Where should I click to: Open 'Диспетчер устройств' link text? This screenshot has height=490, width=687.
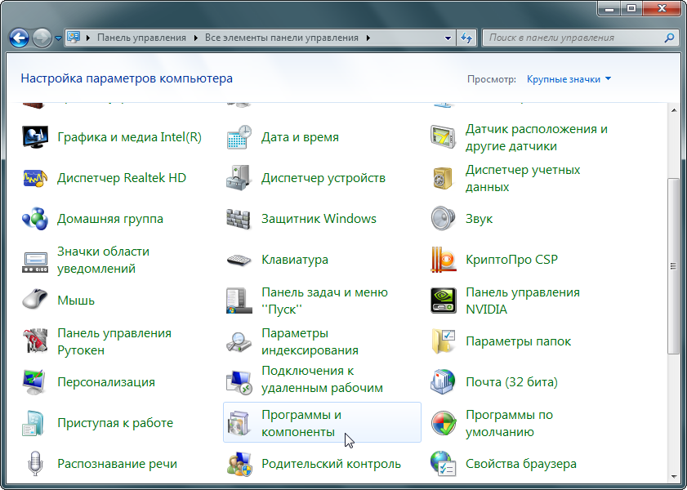coord(323,178)
